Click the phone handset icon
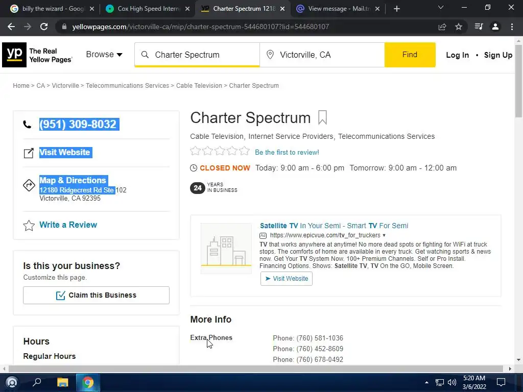Screen dimensions: 523x392 pyautogui.click(x=28, y=125)
